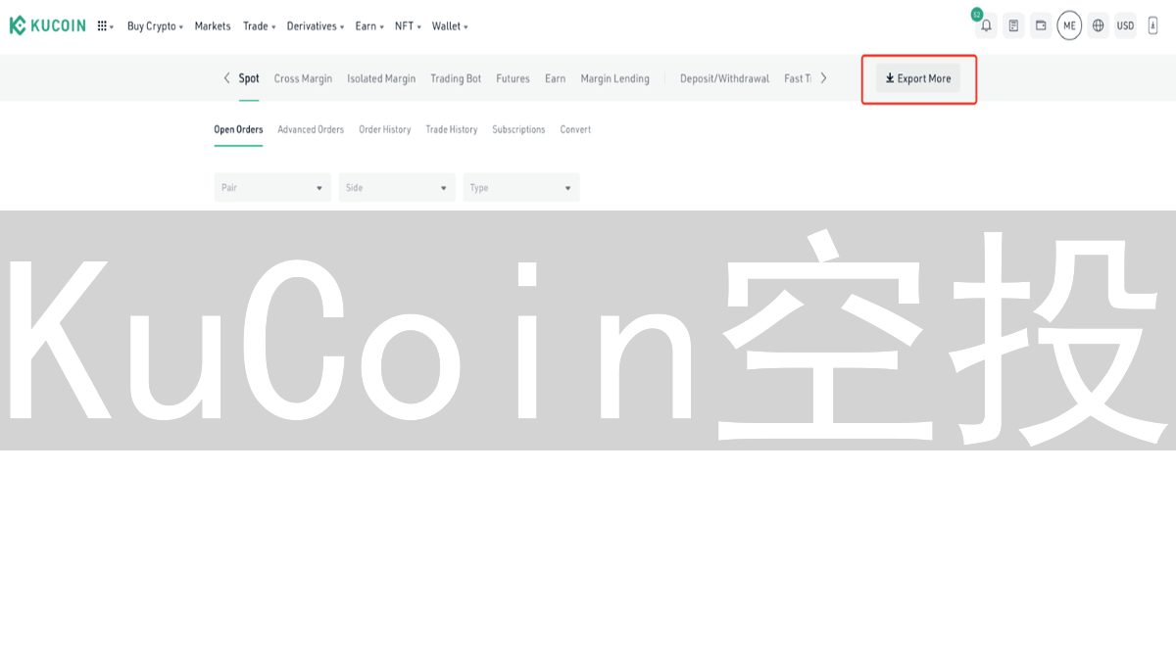Open the orders document icon
This screenshot has width=1176, height=661.
[x=1013, y=25]
